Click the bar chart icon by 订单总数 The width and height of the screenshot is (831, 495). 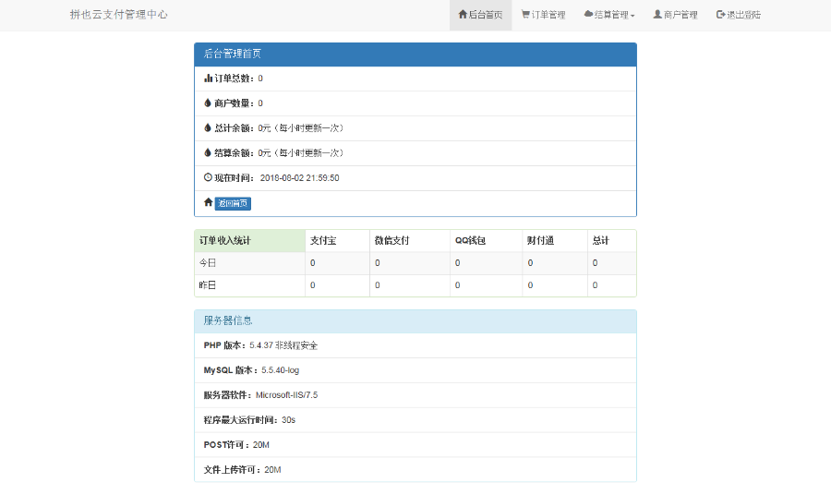point(208,78)
